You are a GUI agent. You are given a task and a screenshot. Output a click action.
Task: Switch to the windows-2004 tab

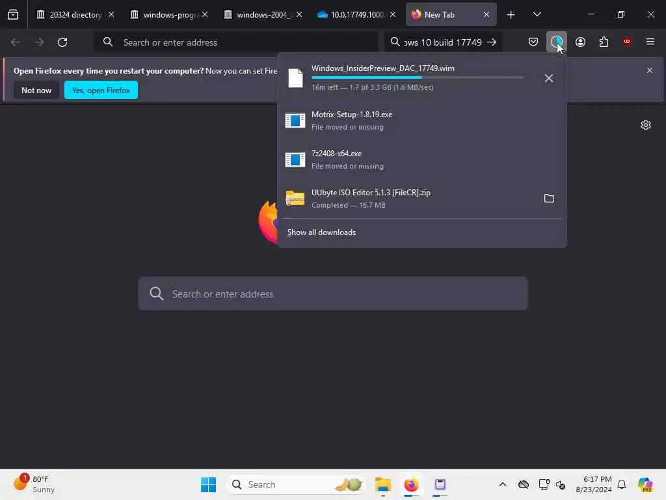point(264,14)
